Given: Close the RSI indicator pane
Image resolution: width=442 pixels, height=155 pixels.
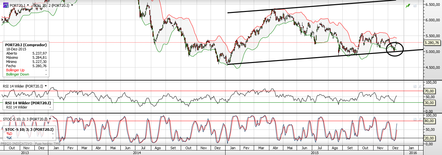Looking at the screenshot, I should click(x=419, y=87).
